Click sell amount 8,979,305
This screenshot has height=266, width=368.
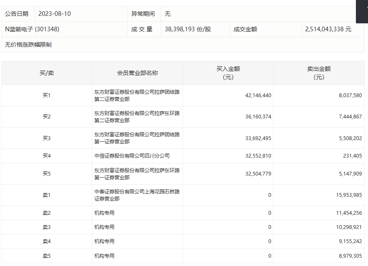pyautogui.click(x=350, y=256)
